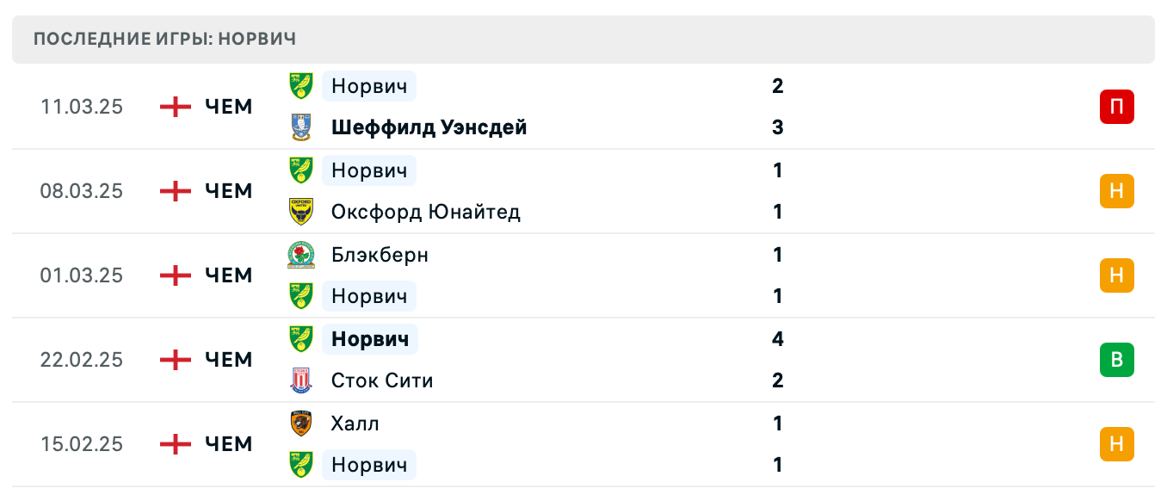
Task: Select the yellow Н draw badge for 08.03.25
Action: click(1117, 191)
